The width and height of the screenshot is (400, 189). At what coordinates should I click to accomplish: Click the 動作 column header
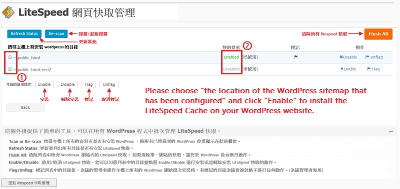pos(360,47)
